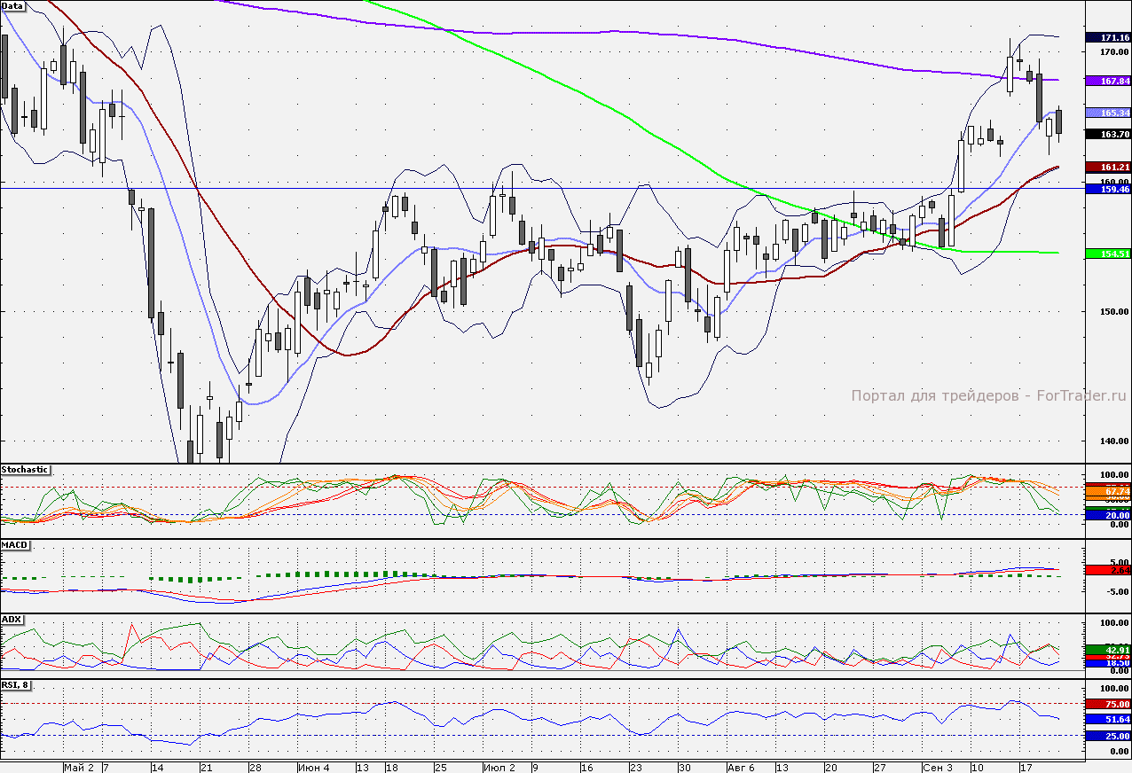Click the black 163.70 current price tag
This screenshot has height=773, width=1132.
(1108, 134)
